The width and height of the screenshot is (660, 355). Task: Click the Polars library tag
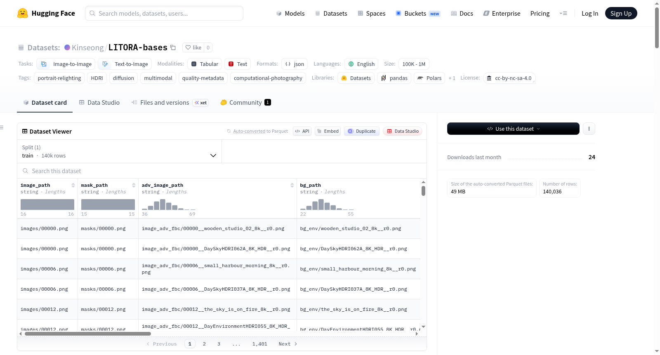tap(429, 78)
